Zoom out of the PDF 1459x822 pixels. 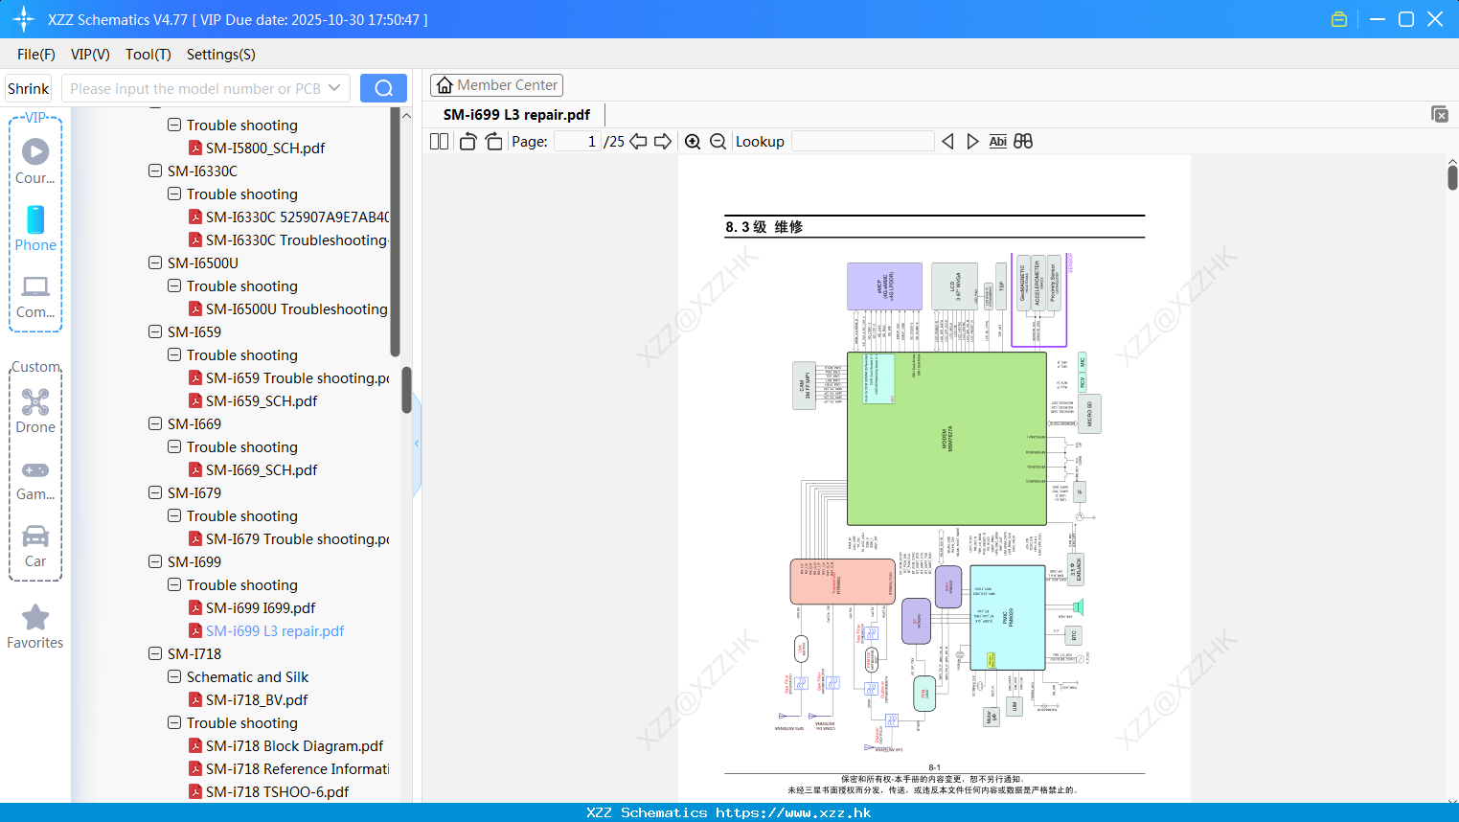[x=718, y=141]
